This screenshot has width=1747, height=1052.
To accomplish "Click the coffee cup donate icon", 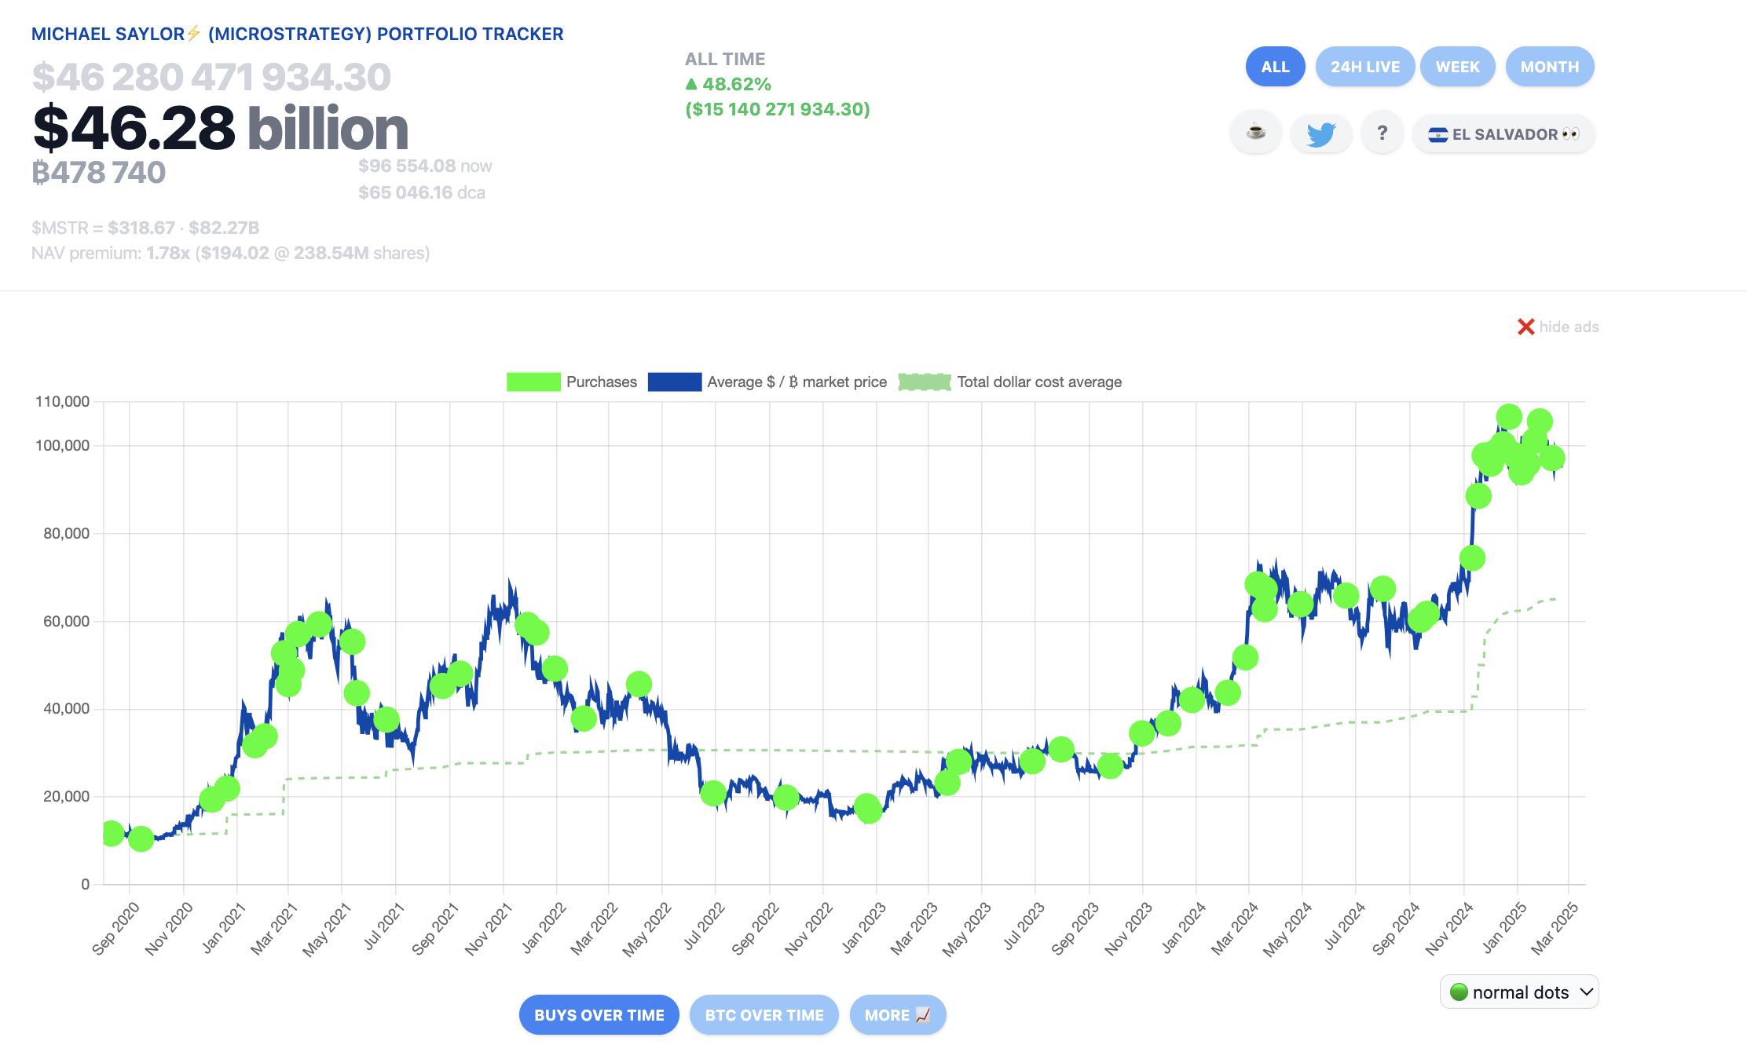I will [x=1256, y=133].
